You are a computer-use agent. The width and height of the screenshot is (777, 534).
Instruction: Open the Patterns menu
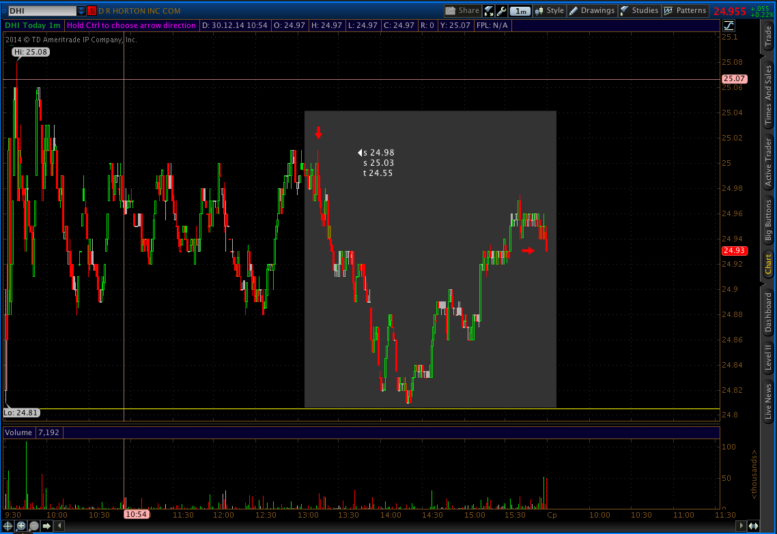[x=686, y=10]
